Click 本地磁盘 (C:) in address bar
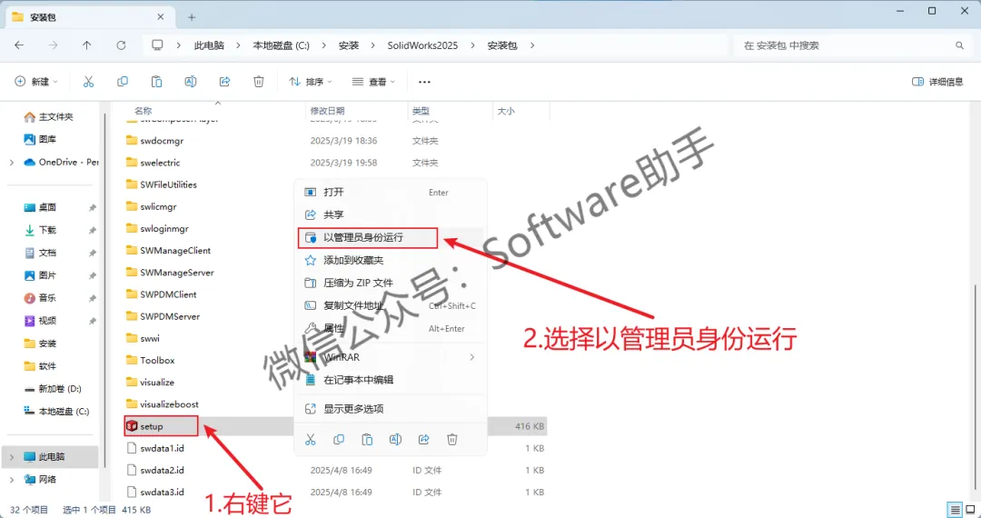Viewport: 981px width, 518px height. pyautogui.click(x=281, y=45)
